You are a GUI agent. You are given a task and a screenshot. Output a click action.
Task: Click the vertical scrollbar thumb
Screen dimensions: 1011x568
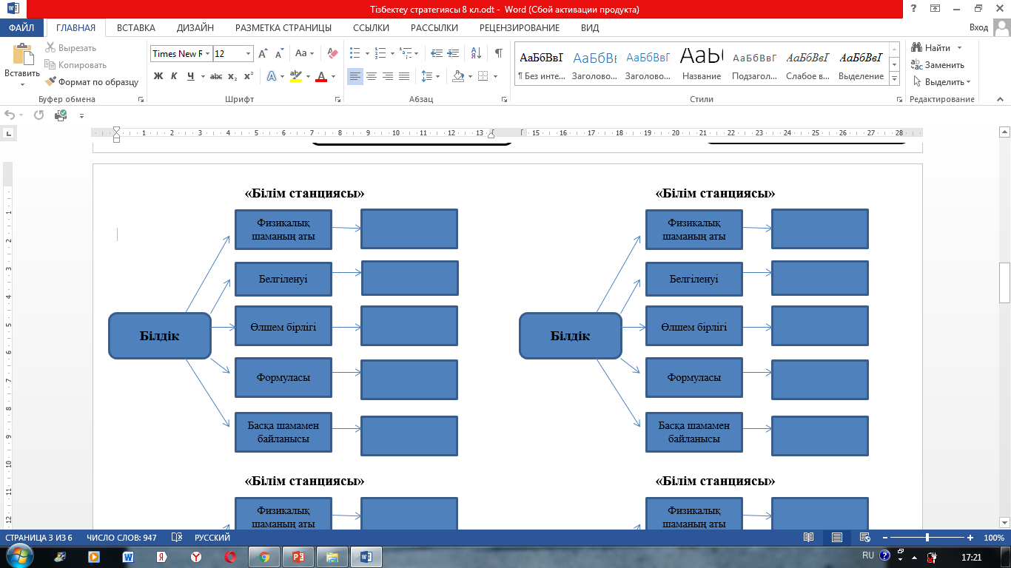(x=1004, y=283)
